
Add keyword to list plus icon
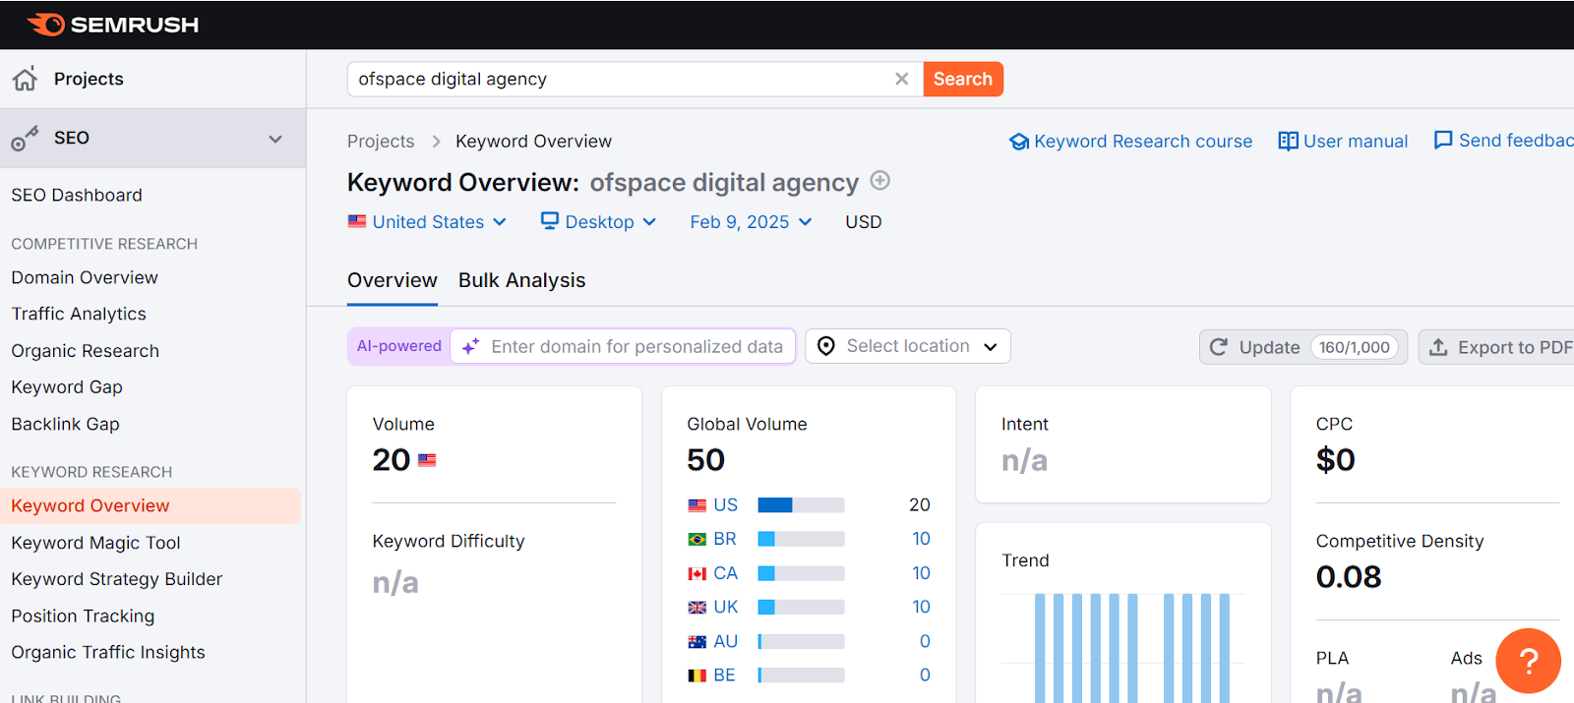(x=880, y=180)
